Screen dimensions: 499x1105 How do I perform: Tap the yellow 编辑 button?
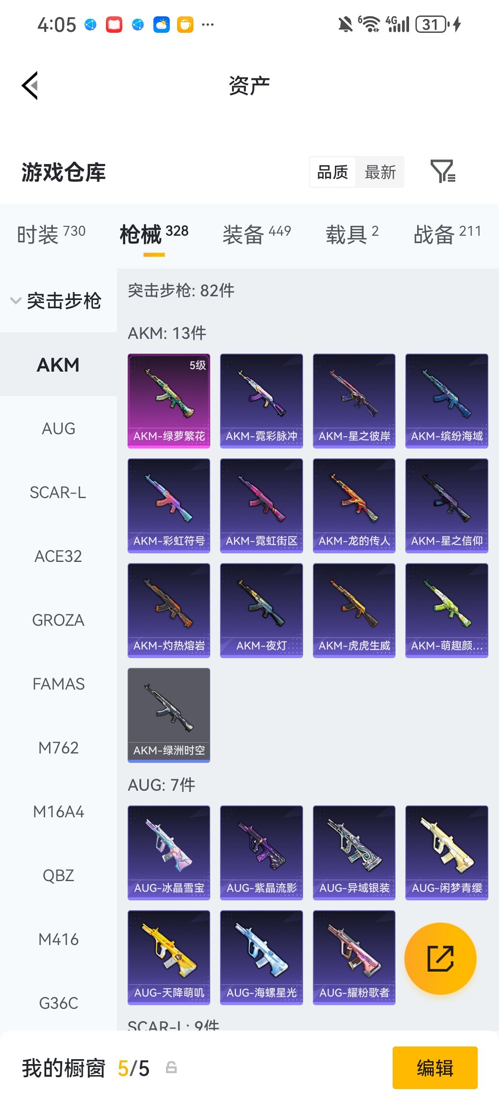coord(435,1067)
